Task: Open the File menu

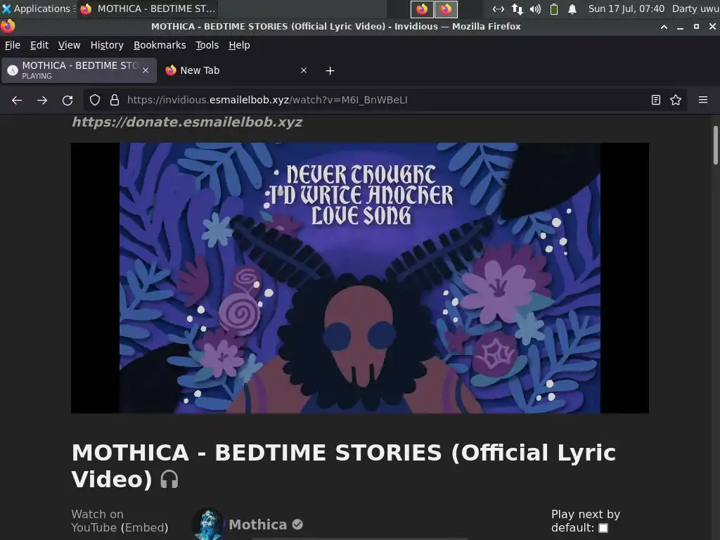Action: [x=13, y=45]
